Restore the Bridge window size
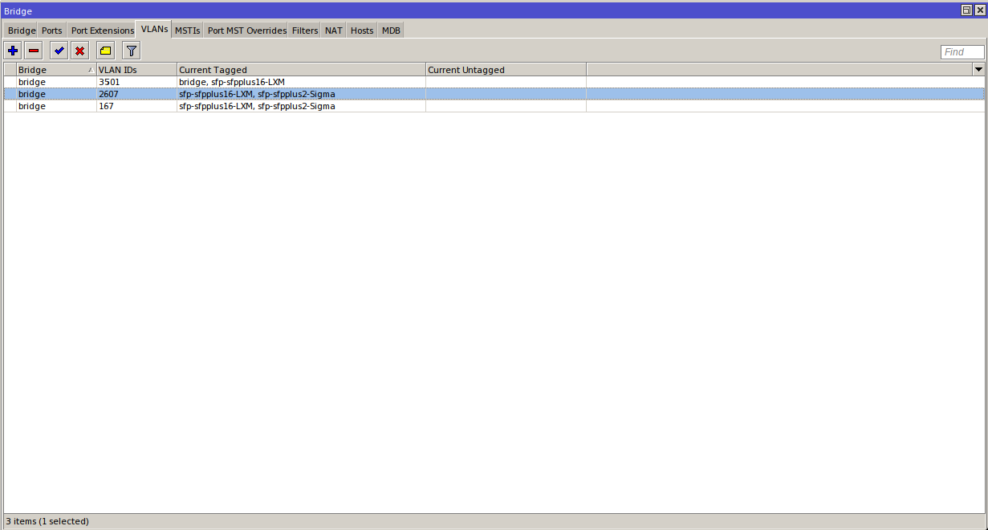Viewport: 988px width, 530px height. click(x=966, y=10)
